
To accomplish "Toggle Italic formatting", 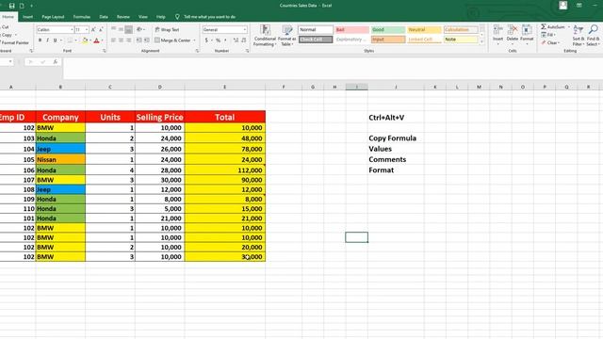I will tap(47, 40).
